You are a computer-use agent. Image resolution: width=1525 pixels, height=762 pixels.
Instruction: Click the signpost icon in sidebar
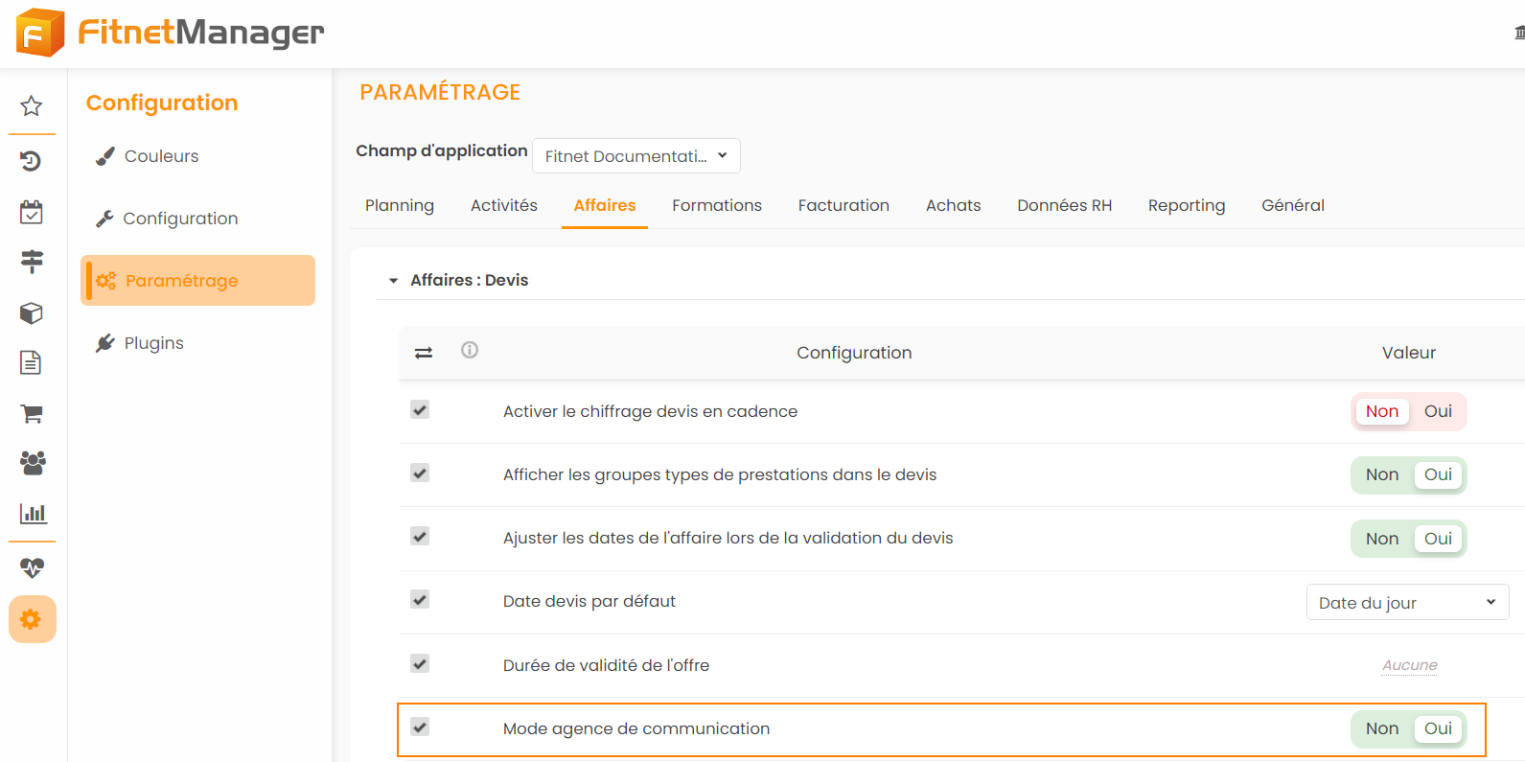[x=32, y=262]
